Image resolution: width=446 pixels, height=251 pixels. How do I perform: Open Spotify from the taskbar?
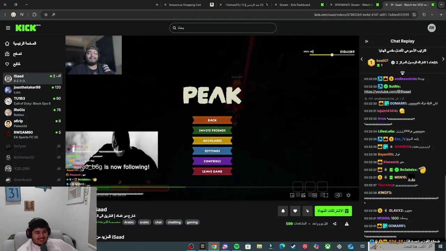point(237,246)
